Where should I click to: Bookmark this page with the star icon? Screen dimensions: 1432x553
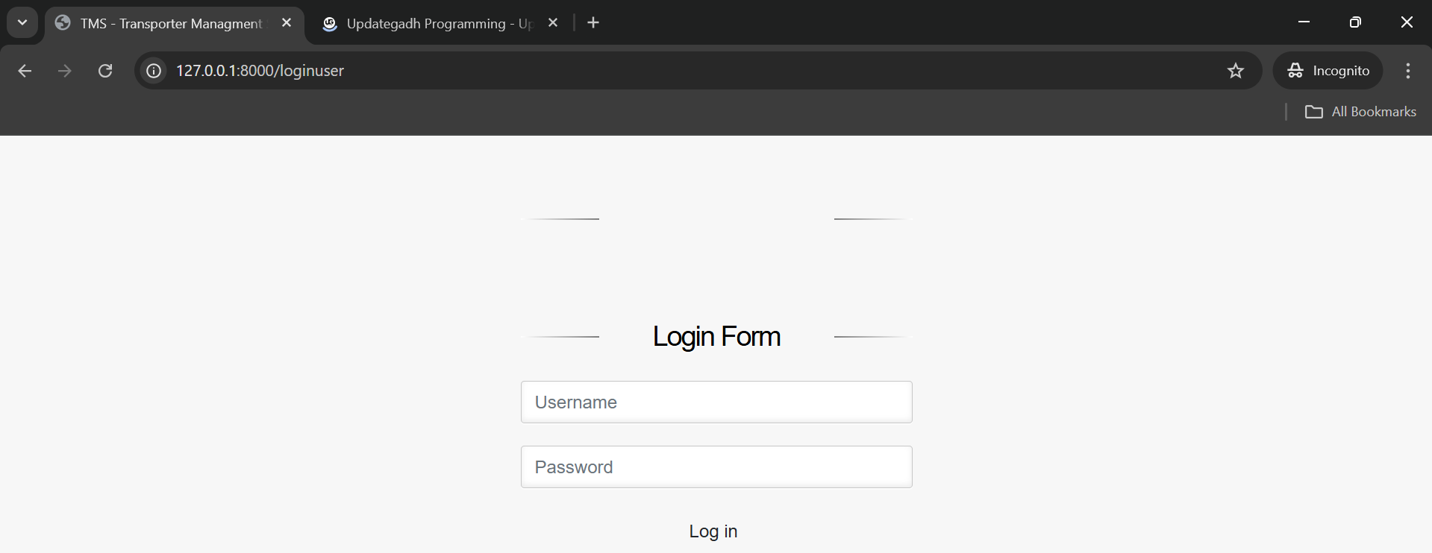coord(1236,71)
